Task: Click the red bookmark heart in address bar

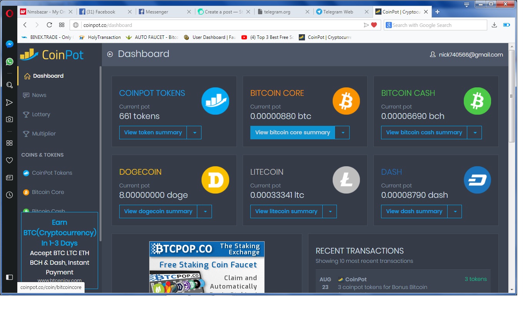Action: pyautogui.click(x=374, y=25)
